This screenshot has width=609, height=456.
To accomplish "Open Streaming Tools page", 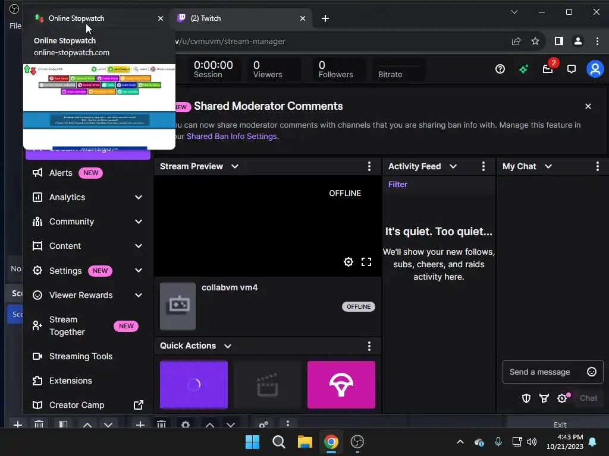I will 88,356.
